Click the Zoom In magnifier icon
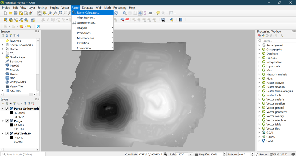Viewport: 296px width, 156px height. (50, 13)
